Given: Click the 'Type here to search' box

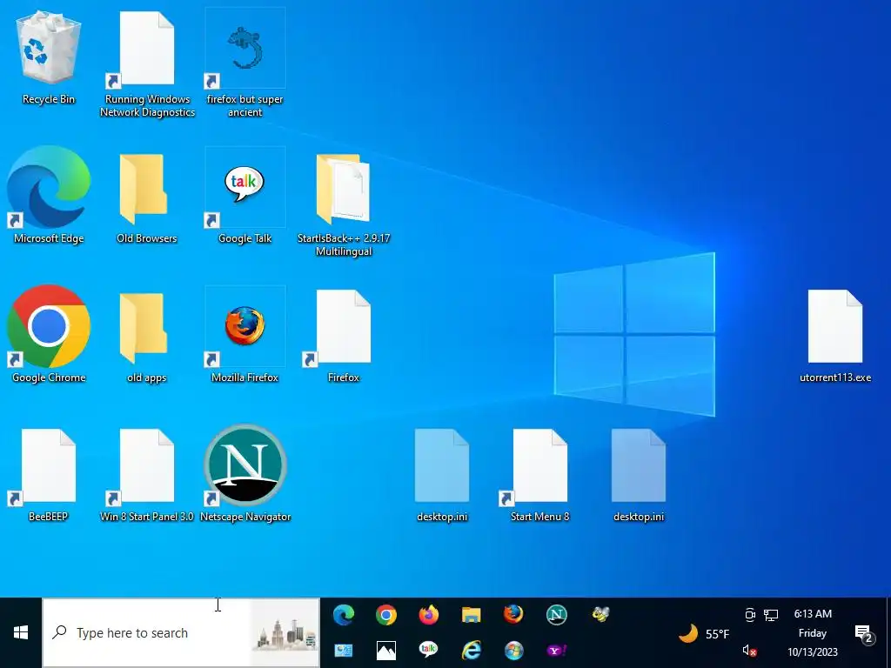Looking at the screenshot, I should click(x=181, y=633).
